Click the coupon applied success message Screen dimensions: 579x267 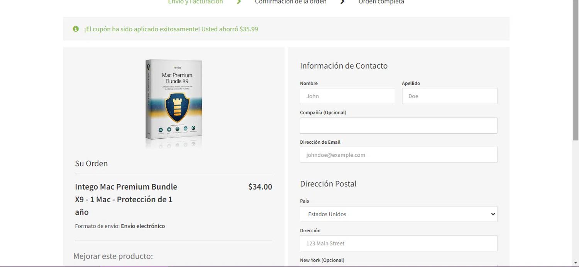click(171, 29)
